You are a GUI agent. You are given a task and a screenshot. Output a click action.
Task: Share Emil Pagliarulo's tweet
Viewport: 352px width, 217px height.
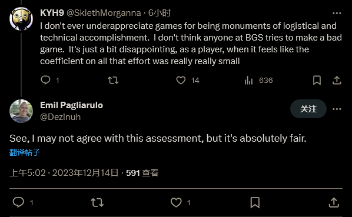(x=334, y=202)
